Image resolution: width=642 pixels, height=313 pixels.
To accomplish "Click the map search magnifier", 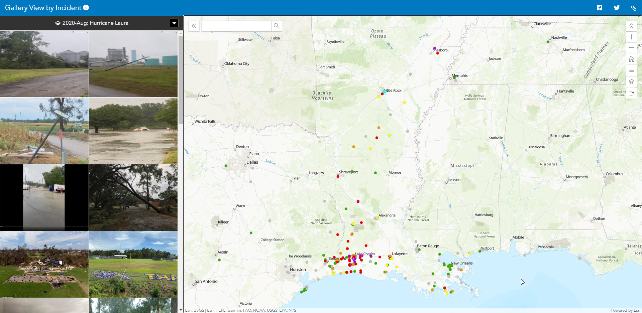I will (x=276, y=26).
